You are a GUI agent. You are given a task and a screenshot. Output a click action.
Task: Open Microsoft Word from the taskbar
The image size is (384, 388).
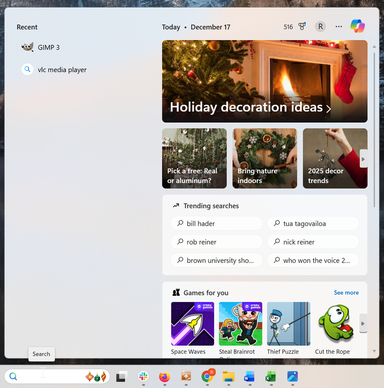[x=249, y=376]
